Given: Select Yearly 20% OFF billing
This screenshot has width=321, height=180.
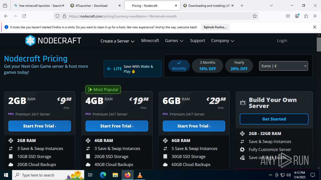Looking at the screenshot, I should coord(239,66).
